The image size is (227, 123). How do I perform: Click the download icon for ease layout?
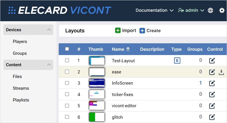[x=221, y=72]
